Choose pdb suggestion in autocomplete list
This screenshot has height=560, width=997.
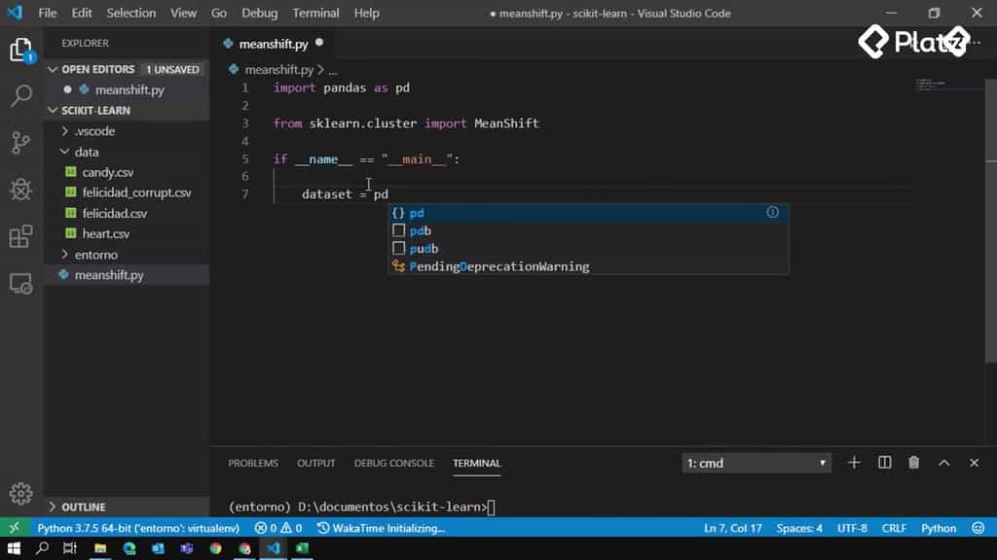(x=588, y=230)
